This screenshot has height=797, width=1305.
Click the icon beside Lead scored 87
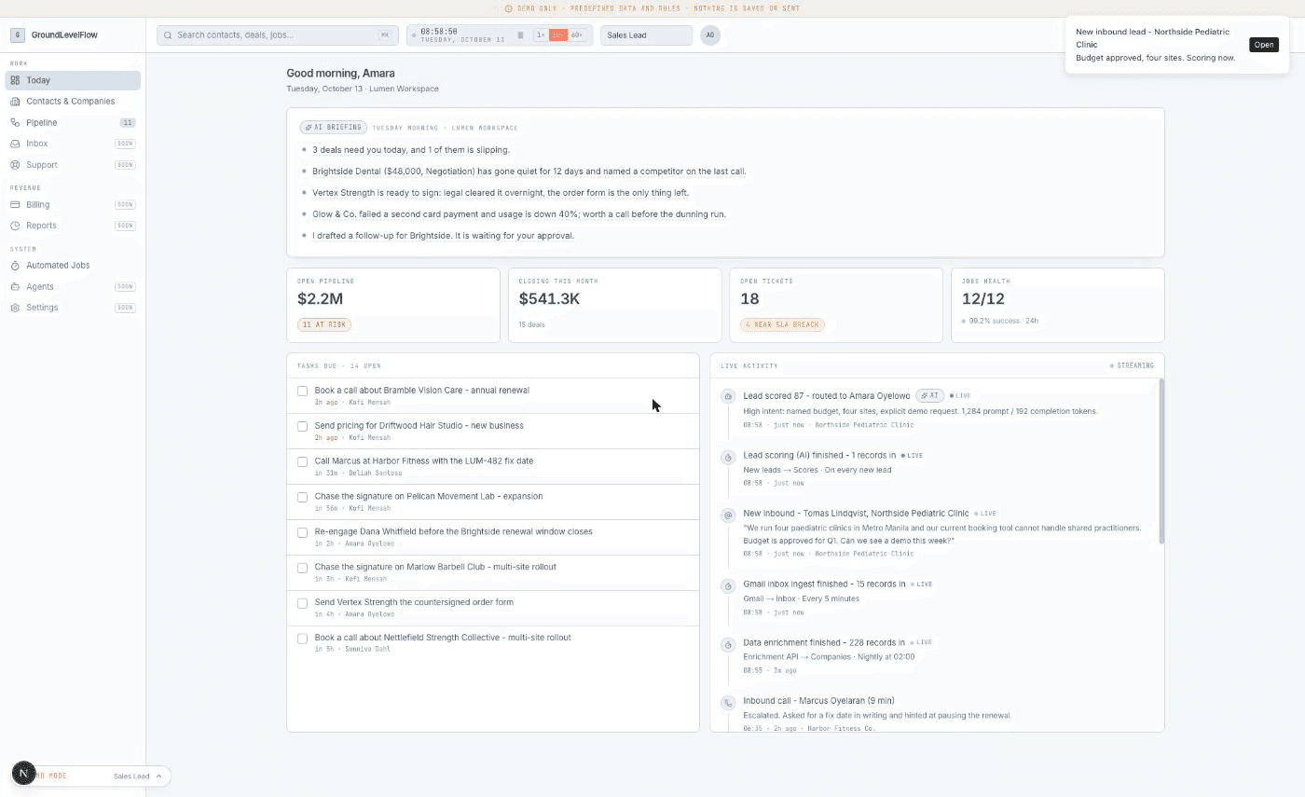728,396
